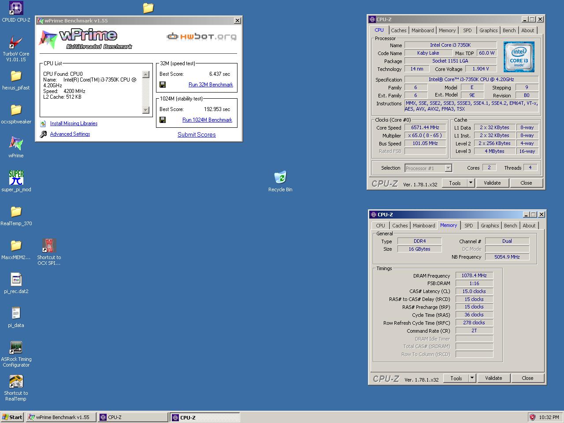The image size is (564, 423).
Task: Select the RealTemp_370 folder icon
Action: [16, 211]
